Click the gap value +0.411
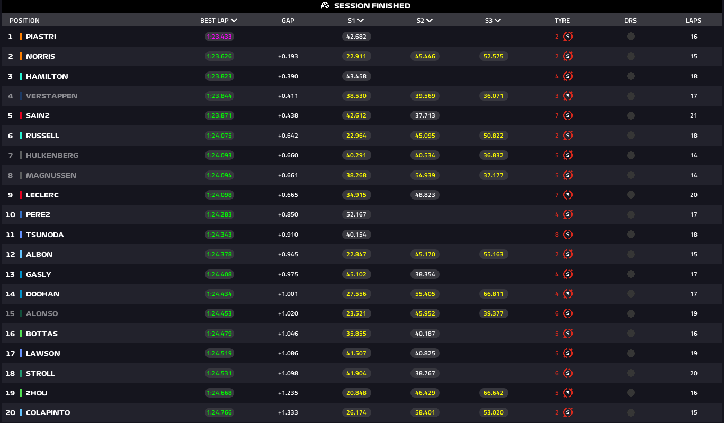The height and width of the screenshot is (423, 724). click(x=288, y=96)
